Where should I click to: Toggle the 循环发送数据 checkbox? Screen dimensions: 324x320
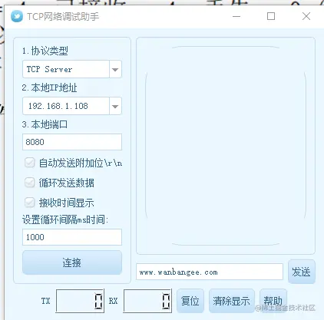pyautogui.click(x=29, y=183)
